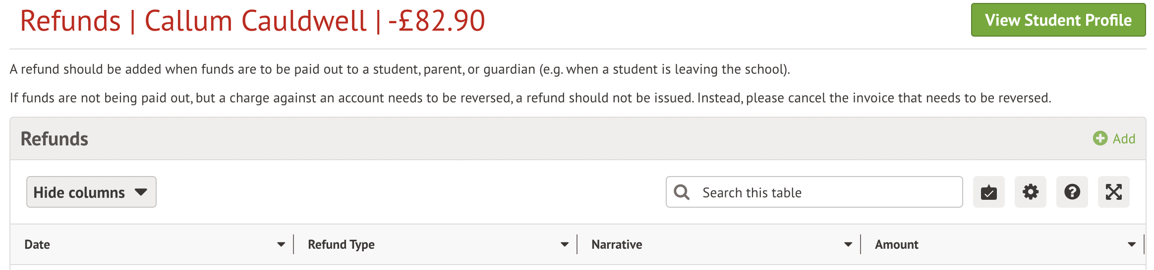Screen dimensions: 1154x270
Task: Click the Add refund link
Action: point(1124,139)
